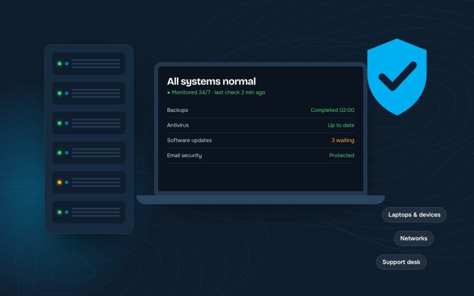Choose the "Networks" pill
The height and width of the screenshot is (296, 474).
[x=413, y=238]
